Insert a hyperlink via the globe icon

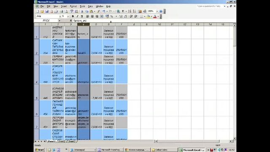pos(118,11)
